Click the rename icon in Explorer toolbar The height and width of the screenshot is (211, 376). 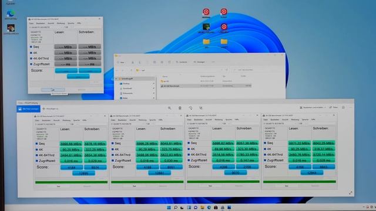click(155, 62)
